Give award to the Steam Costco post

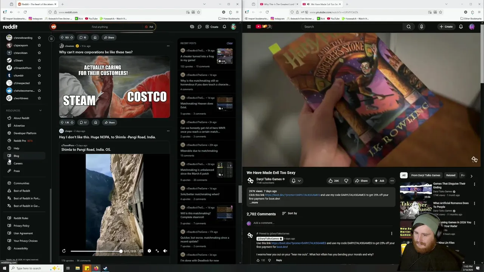coord(96,122)
